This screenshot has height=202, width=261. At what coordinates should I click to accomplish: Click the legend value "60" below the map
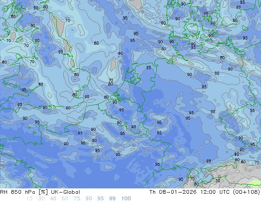pyautogui.click(x=65, y=199)
